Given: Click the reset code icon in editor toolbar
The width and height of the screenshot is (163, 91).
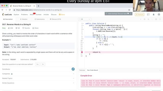Looking at the screenshot, I should coord(148,19).
